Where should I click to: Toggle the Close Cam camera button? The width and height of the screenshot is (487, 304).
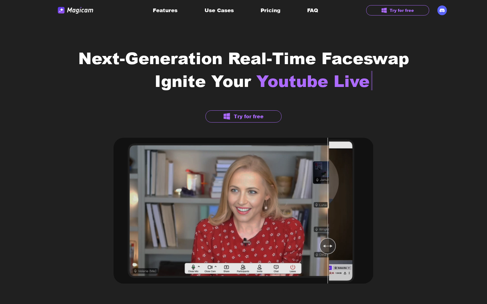point(210,268)
